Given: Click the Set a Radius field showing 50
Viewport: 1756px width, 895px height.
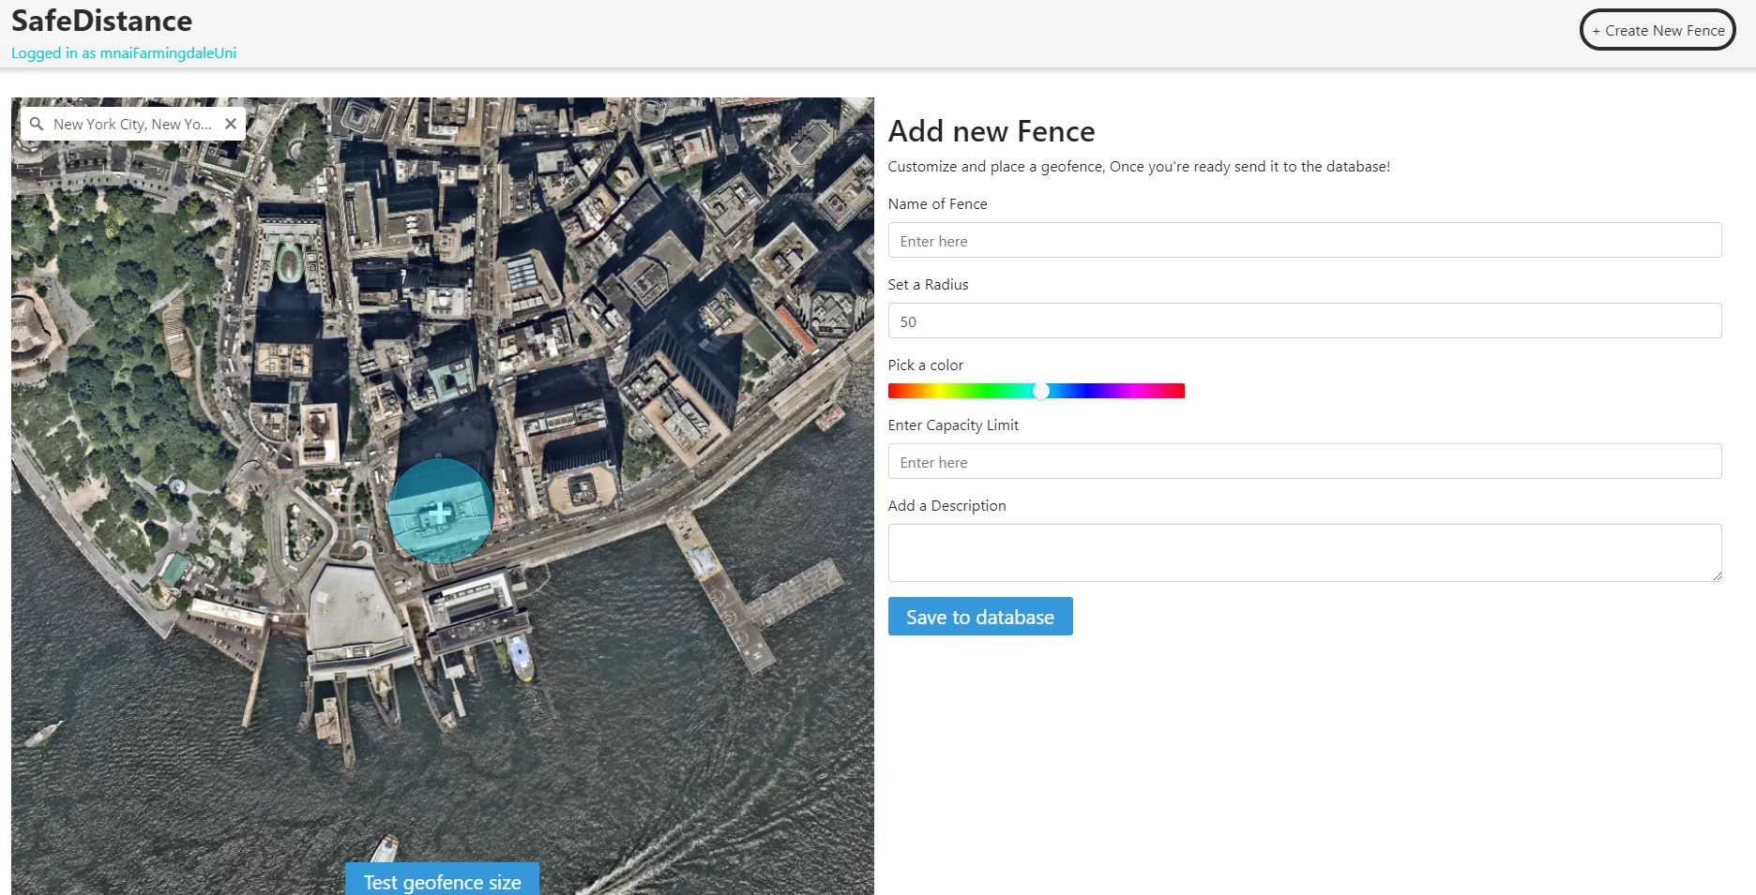Looking at the screenshot, I should 1304,321.
